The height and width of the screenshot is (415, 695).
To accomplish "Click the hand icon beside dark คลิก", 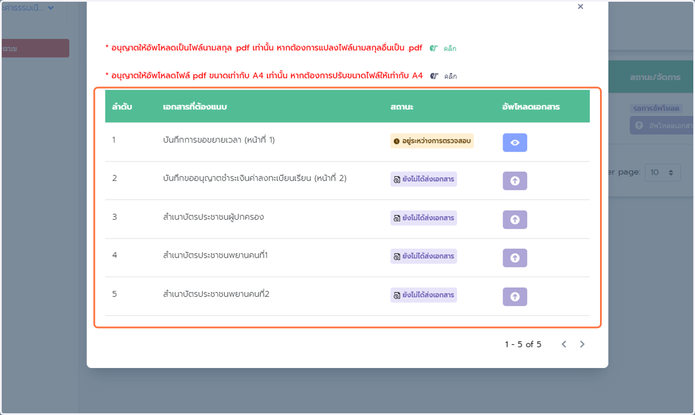I will 434,76.
